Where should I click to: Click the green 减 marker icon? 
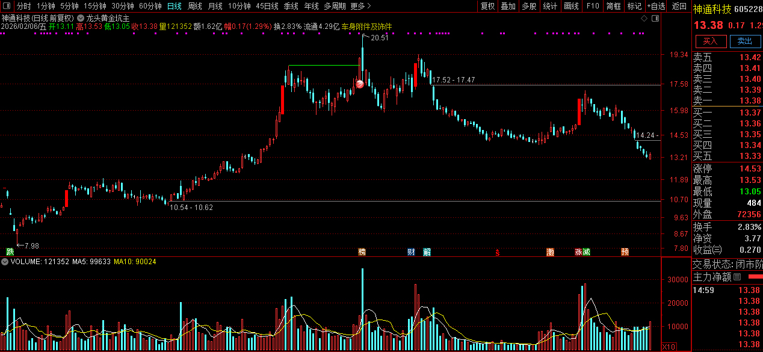[586, 252]
